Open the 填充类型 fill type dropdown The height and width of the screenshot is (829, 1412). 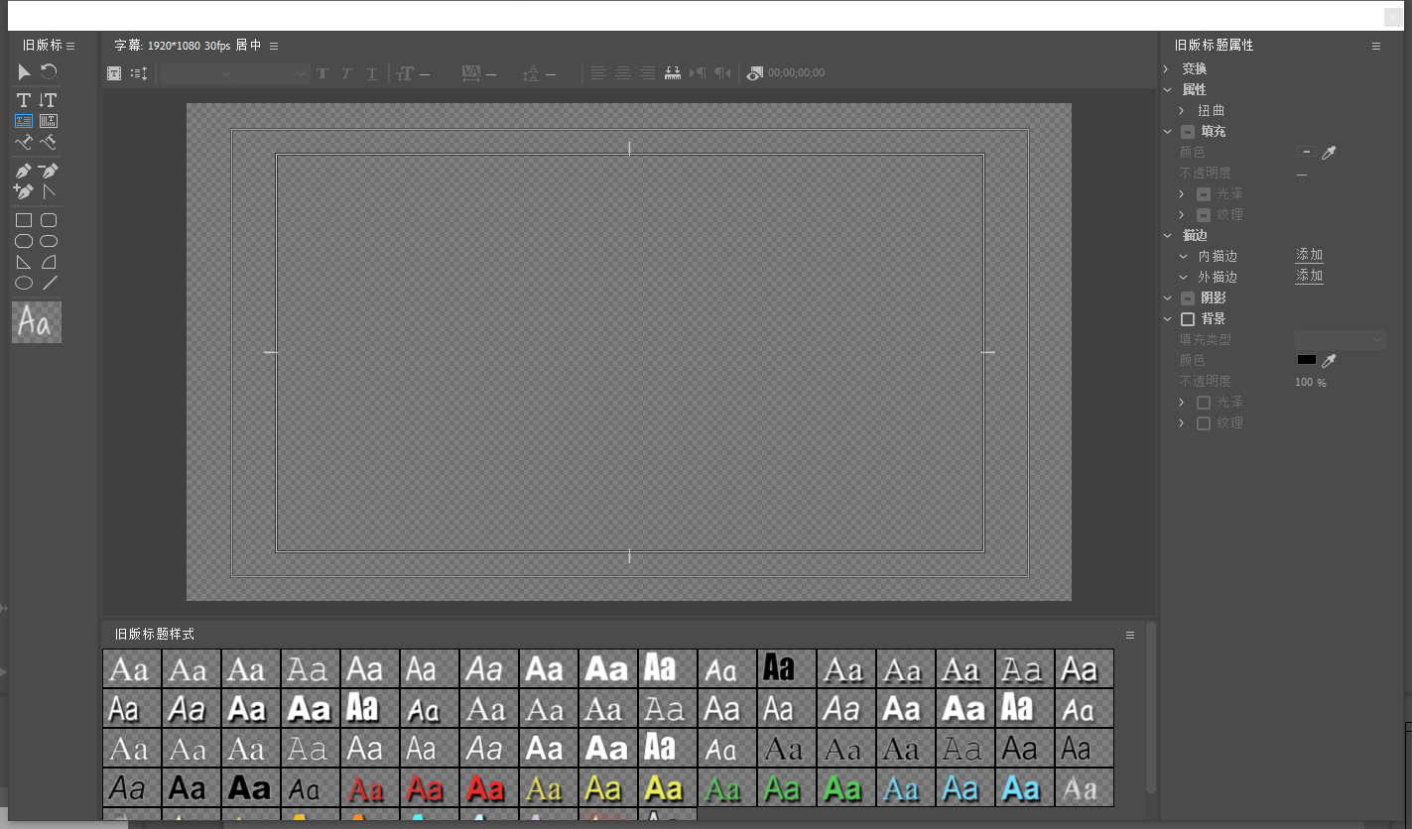click(x=1341, y=340)
